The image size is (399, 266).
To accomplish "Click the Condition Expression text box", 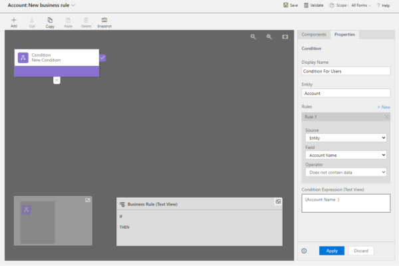I will pos(346,203).
